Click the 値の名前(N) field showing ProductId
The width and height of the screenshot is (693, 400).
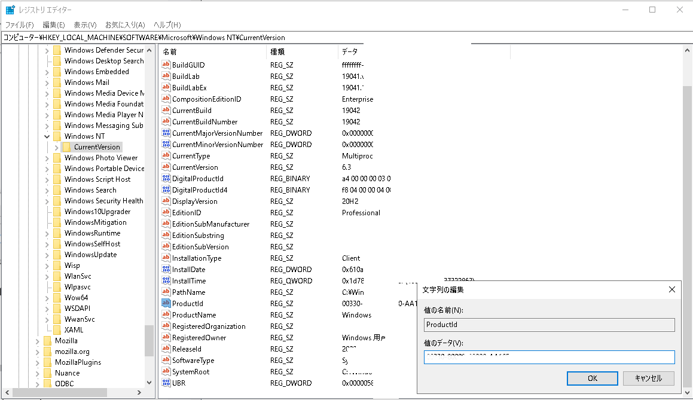549,325
